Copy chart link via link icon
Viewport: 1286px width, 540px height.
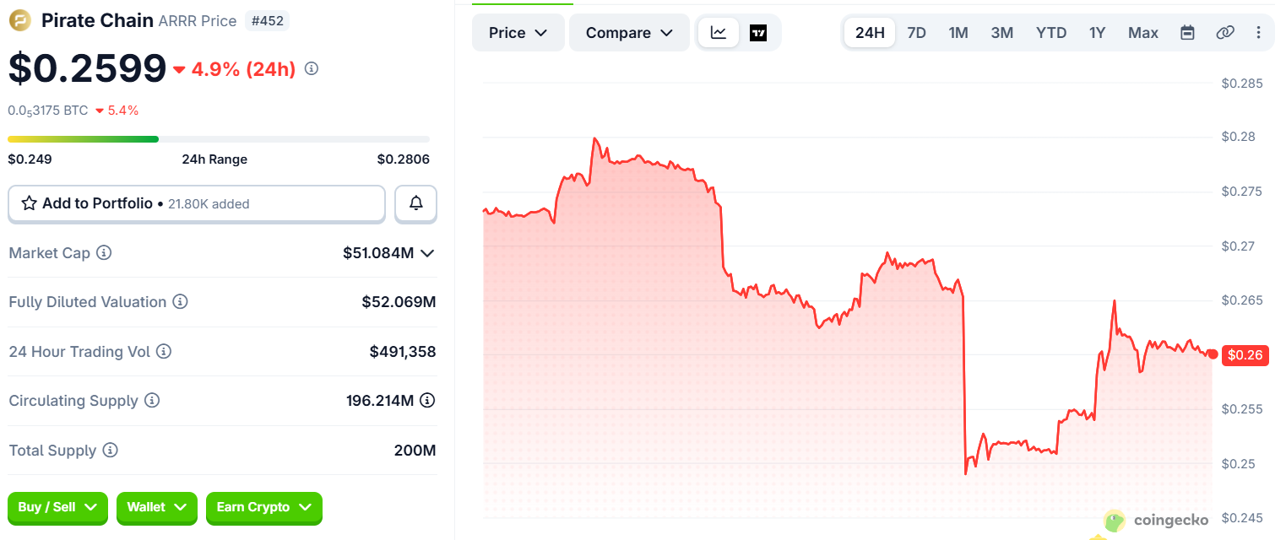(1224, 33)
